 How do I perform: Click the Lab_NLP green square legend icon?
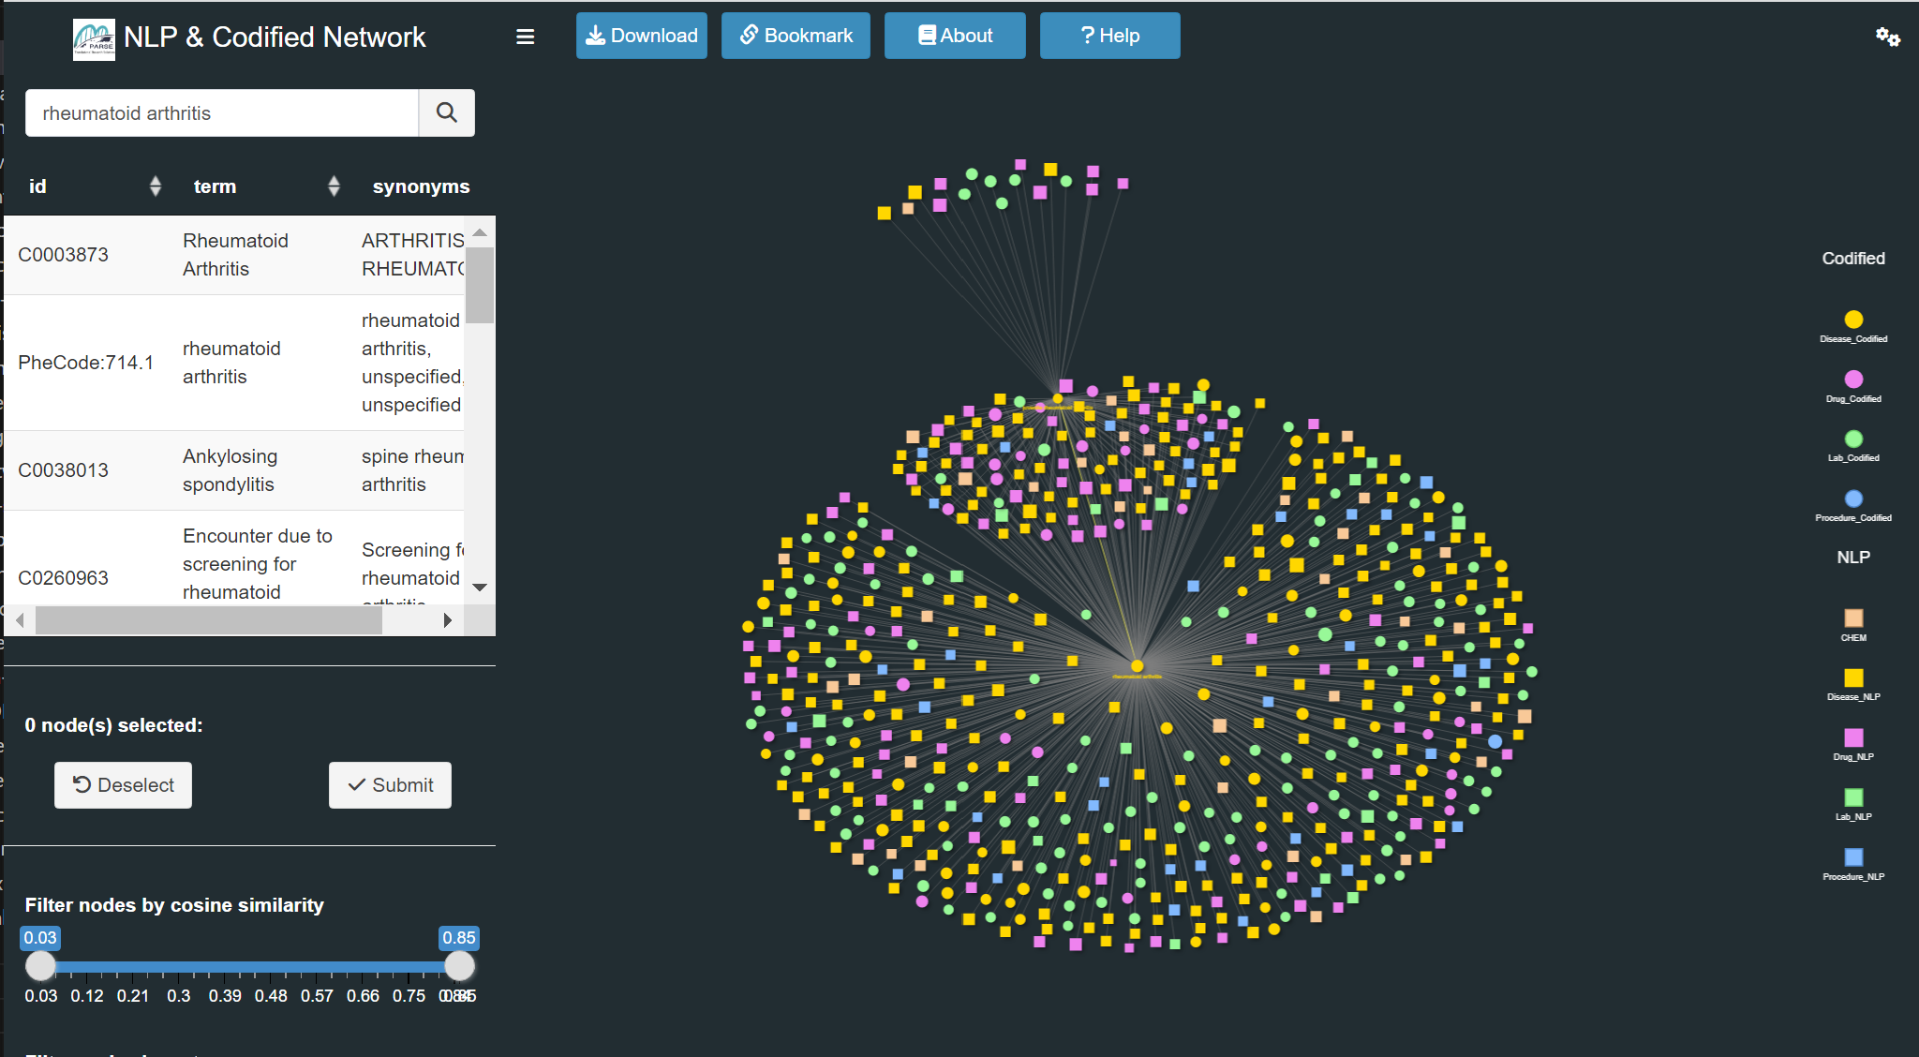1852,797
